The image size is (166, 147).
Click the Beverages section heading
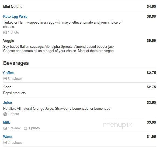[x=16, y=63]
